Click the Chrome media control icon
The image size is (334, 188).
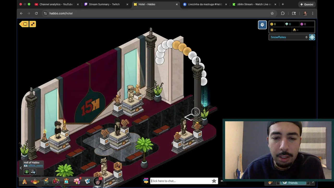pos(294,13)
